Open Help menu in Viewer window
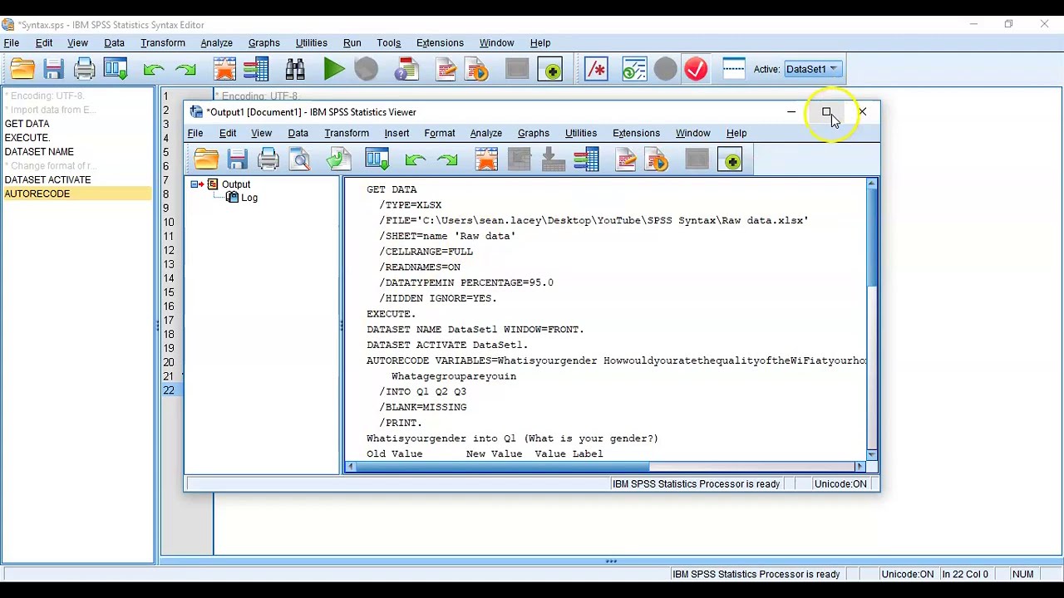The width and height of the screenshot is (1064, 598). click(x=736, y=133)
